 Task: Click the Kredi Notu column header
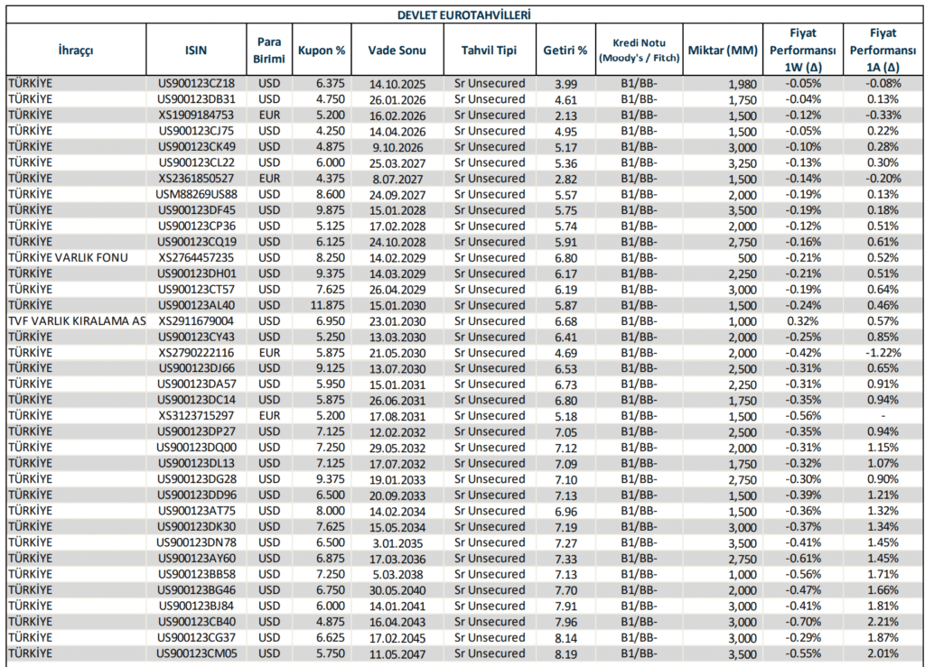tap(637, 50)
